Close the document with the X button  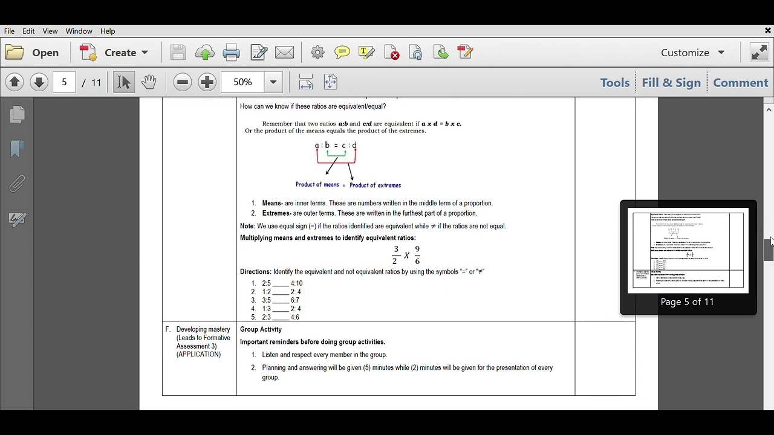tap(767, 31)
